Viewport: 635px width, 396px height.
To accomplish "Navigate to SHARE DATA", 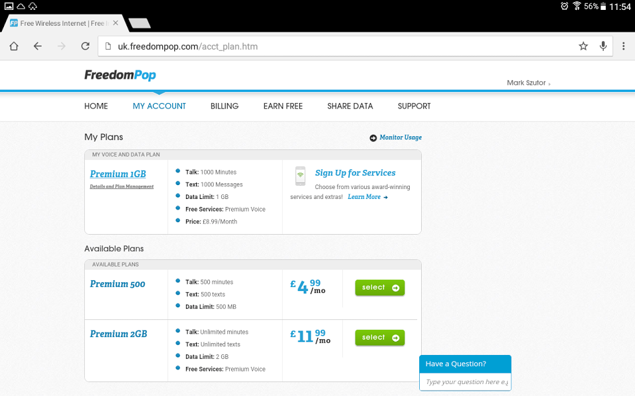I will point(350,106).
